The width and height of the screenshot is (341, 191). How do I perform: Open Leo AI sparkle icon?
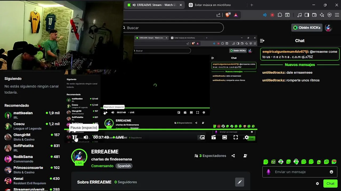322,15
